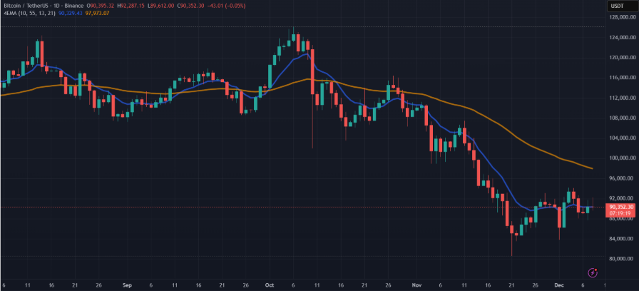Image resolution: width=639 pixels, height=291 pixels.
Task: Click the 128,000.00 price axis label
Action: [621, 18]
